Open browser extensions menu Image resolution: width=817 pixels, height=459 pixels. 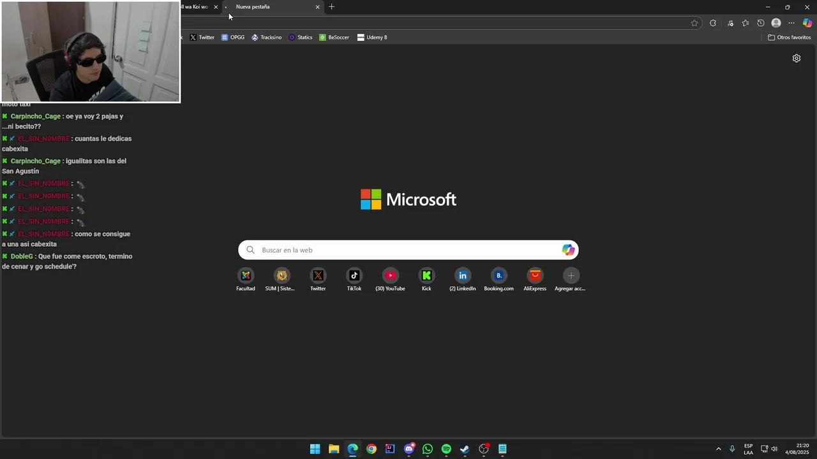(x=713, y=23)
